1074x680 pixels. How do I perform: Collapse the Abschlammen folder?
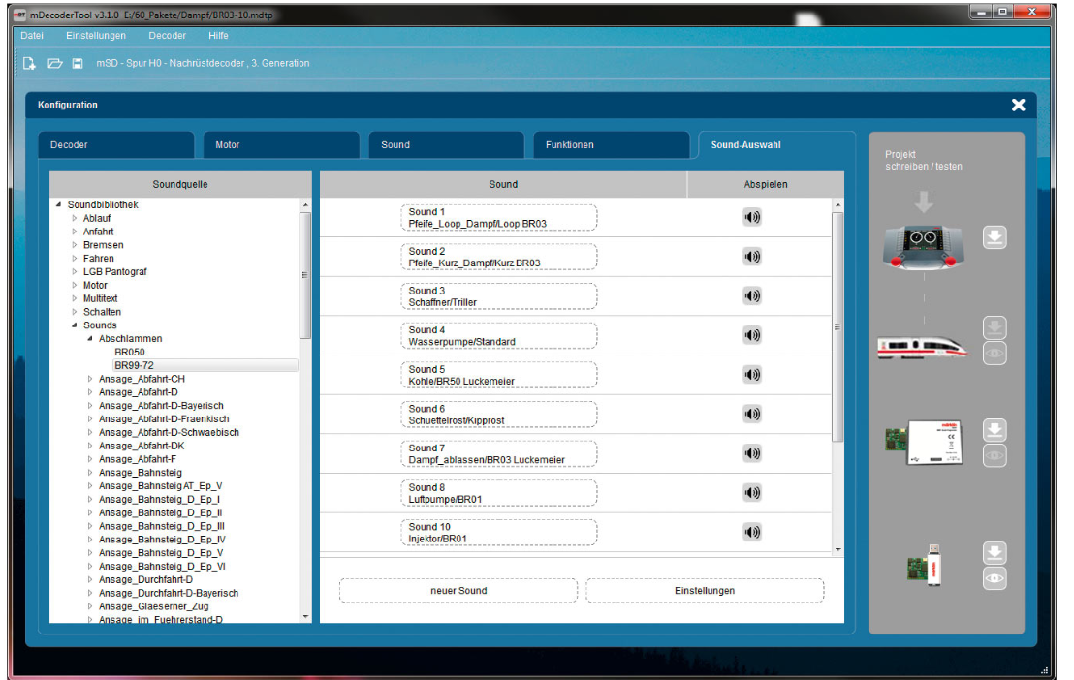coord(90,339)
